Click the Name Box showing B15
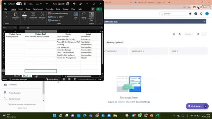The height and width of the screenshot is (119, 212). click(10, 28)
